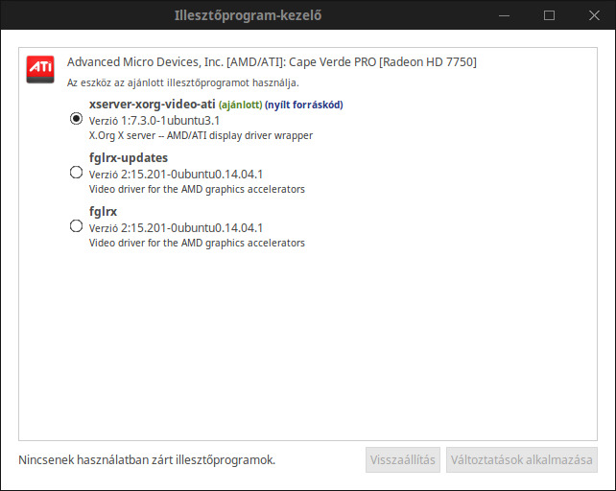This screenshot has height=491, width=616.
Task: Minimize the Illesztőprogram-kezelő window
Action: (x=504, y=15)
